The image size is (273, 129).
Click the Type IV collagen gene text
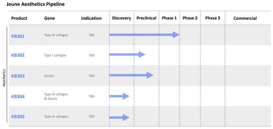click(56, 116)
